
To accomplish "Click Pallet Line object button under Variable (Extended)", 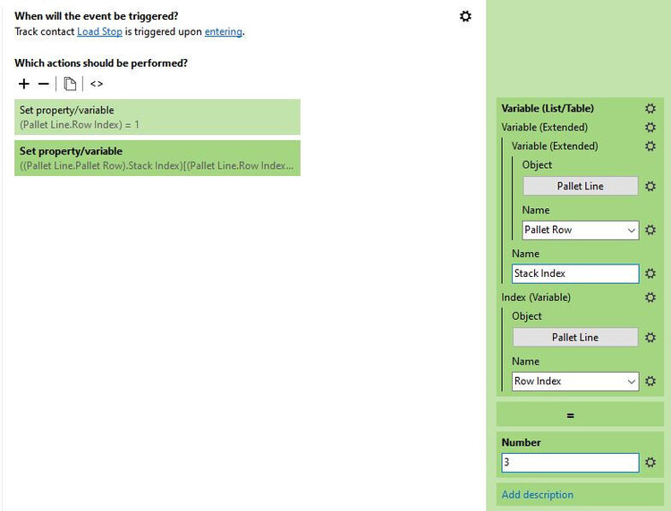I will 580,186.
